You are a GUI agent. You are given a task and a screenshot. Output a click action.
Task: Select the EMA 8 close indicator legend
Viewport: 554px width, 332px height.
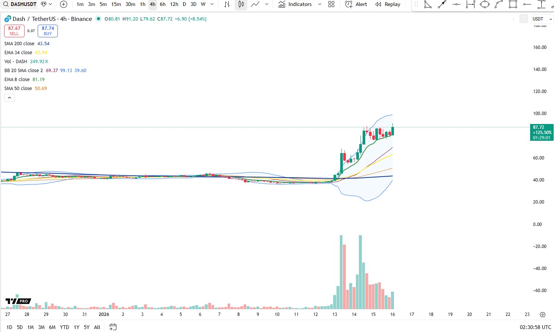[x=24, y=80]
